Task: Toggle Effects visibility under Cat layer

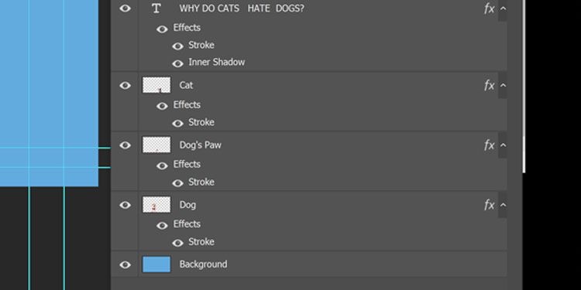Action: click(162, 106)
